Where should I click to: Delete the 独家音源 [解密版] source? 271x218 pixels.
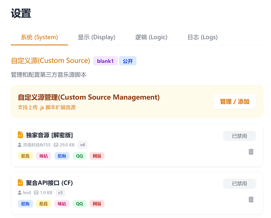251,152
